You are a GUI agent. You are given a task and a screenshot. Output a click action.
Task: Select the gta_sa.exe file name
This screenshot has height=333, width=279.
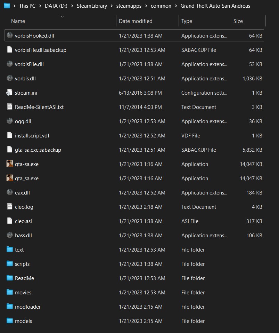27,179
